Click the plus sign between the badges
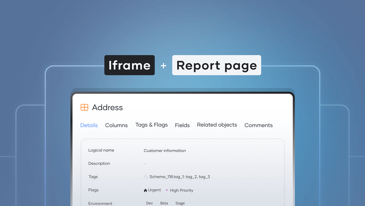 (x=163, y=66)
